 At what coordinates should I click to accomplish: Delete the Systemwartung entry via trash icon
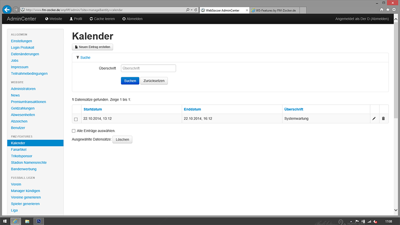383,119
